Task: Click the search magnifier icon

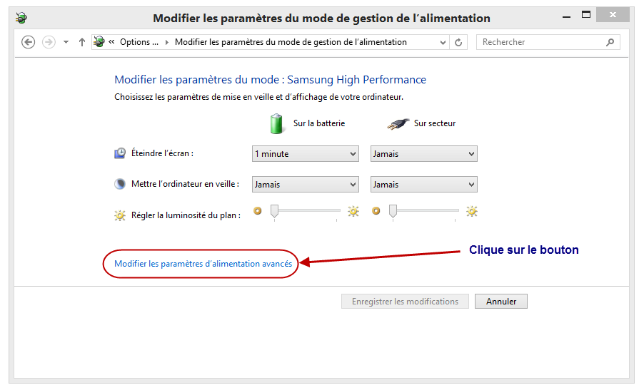Action: click(610, 42)
